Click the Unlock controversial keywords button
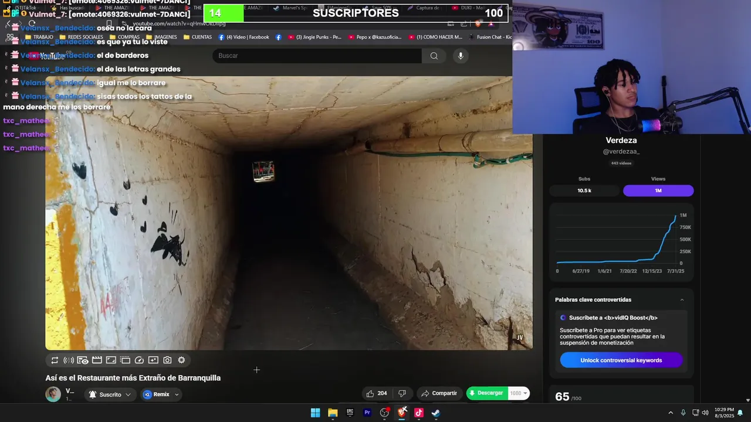751x422 pixels. click(x=621, y=360)
